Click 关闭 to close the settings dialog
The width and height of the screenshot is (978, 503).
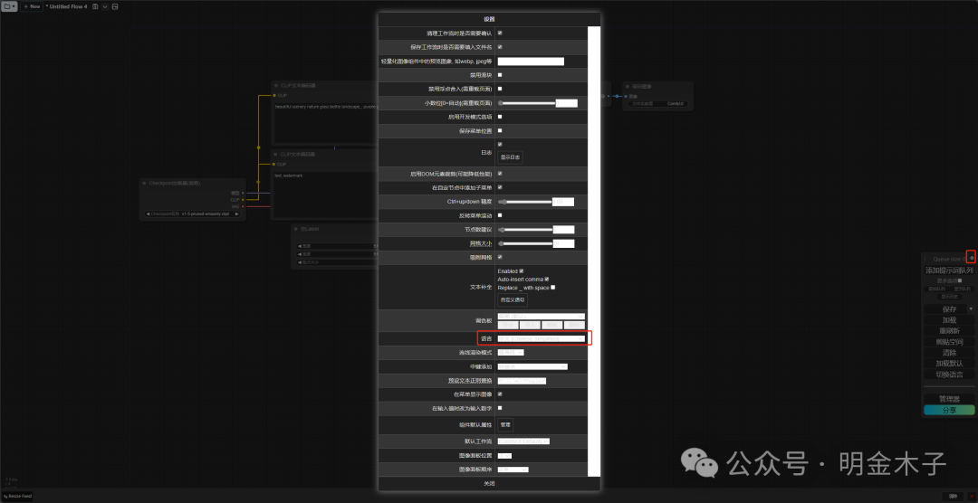tap(490, 484)
